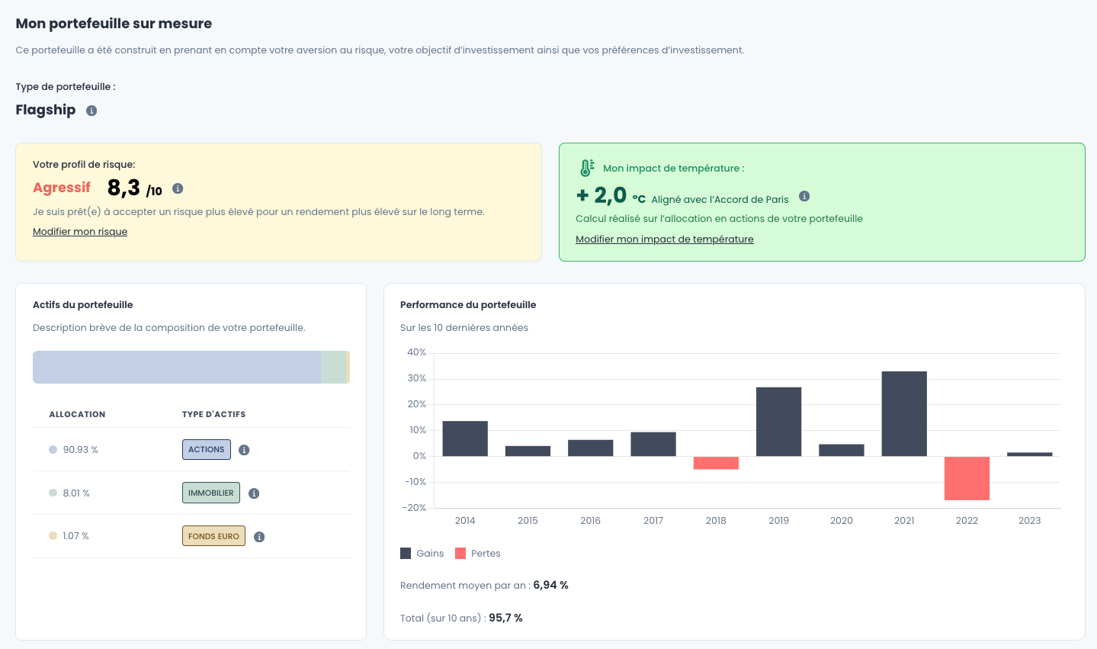Click the info icon beside the IMMOBILIER badge
Viewport: 1097px width, 649px height.
click(x=254, y=493)
